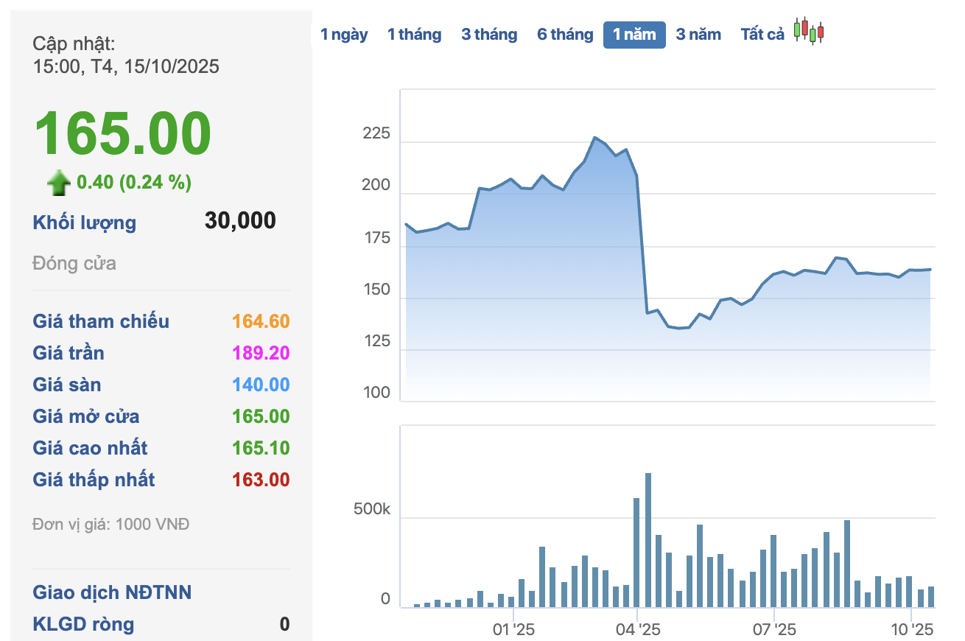Click the large 165.00 current price
Screen dimensions: 965x641
coord(123,133)
